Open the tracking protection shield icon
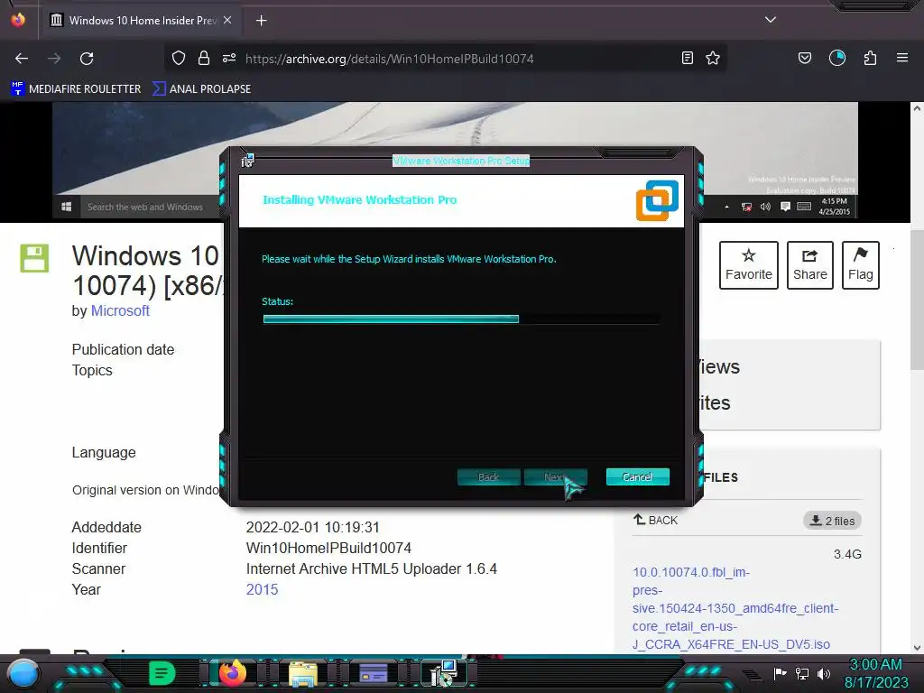 click(x=179, y=58)
